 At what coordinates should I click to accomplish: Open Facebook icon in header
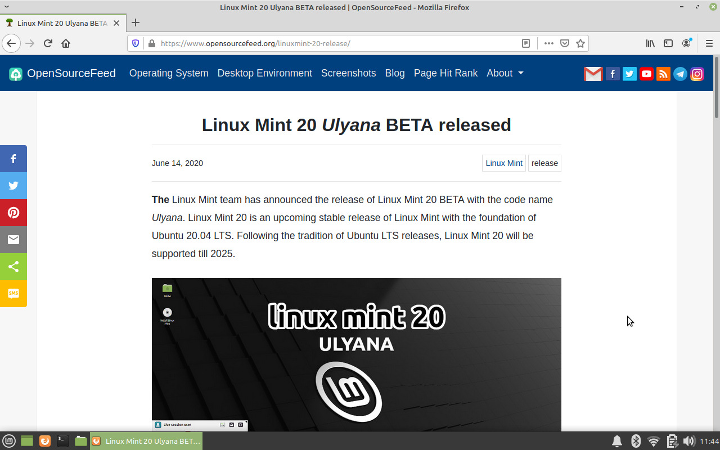coord(613,74)
